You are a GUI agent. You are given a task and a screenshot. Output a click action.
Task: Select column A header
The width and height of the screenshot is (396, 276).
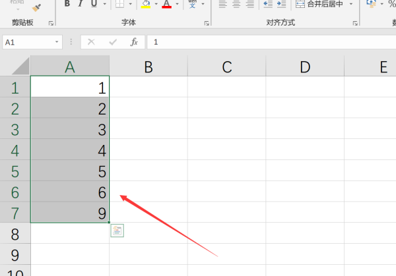[70, 67]
